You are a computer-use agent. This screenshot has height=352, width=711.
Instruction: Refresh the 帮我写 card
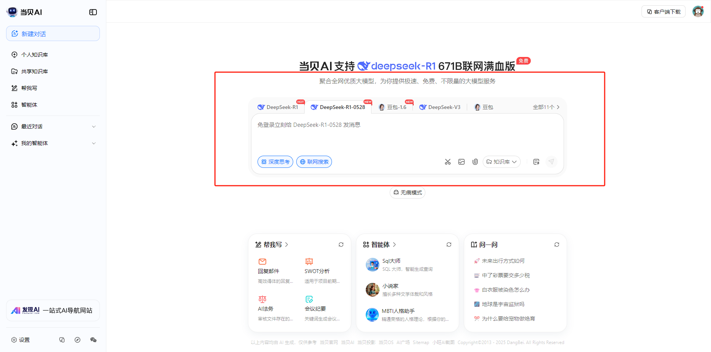coord(341,245)
